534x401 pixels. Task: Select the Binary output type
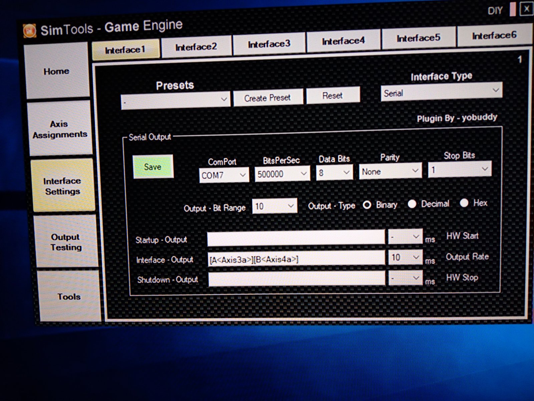[x=367, y=205]
